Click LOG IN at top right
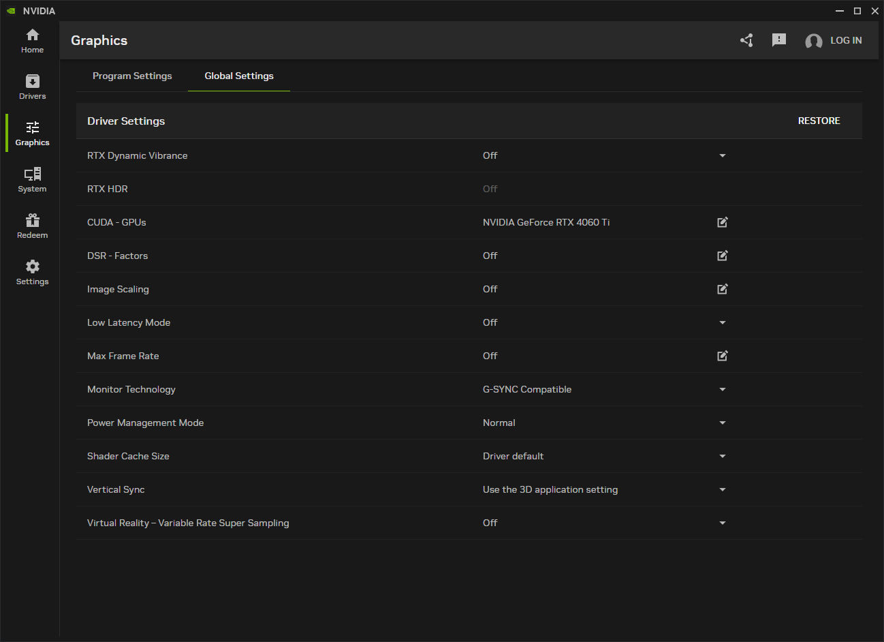884x642 pixels. [x=846, y=40]
